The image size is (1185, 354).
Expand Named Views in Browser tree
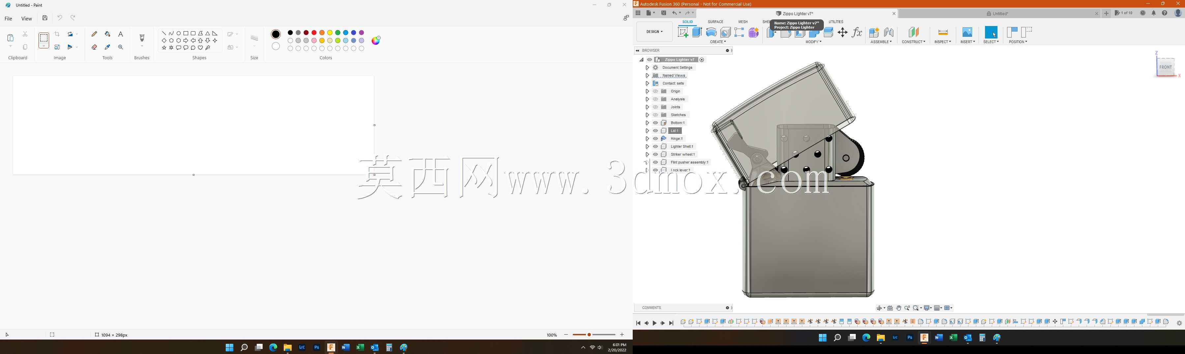click(647, 75)
